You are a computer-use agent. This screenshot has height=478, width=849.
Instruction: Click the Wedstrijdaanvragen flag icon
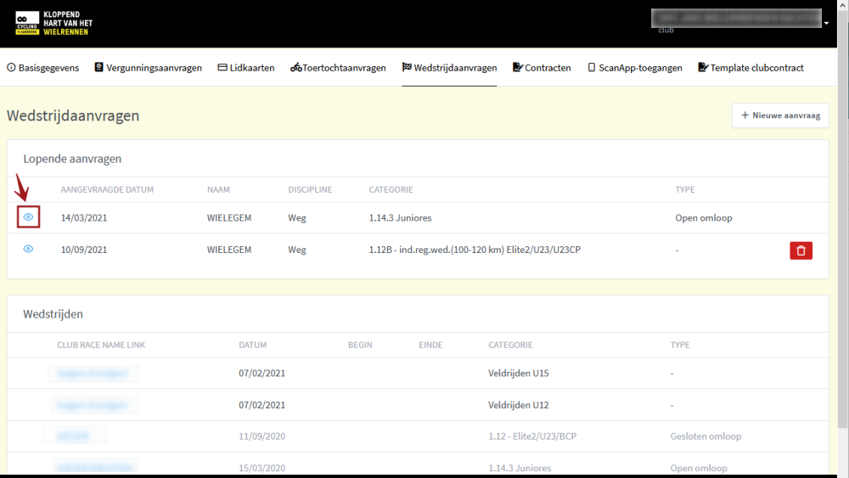pos(407,67)
